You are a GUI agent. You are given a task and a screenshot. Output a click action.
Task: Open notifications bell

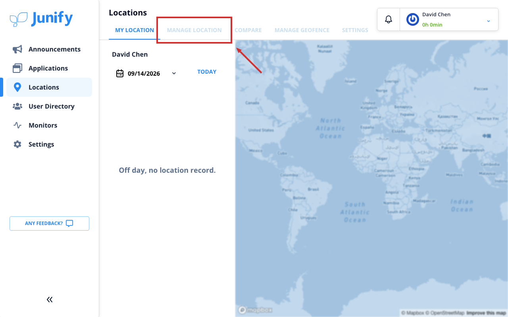(x=389, y=19)
